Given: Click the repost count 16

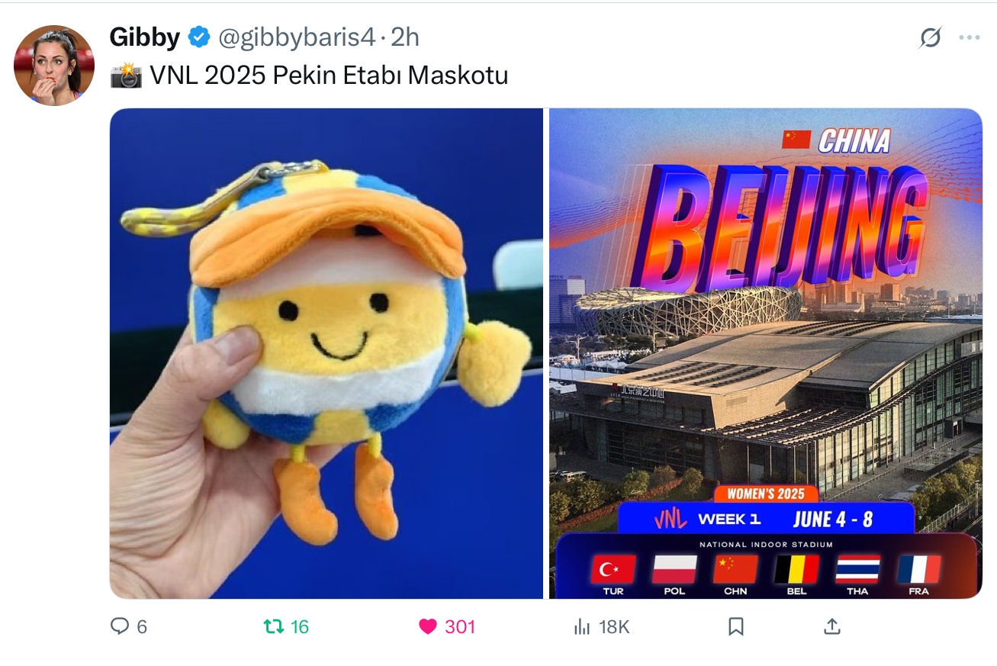Looking at the screenshot, I should pos(300,626).
